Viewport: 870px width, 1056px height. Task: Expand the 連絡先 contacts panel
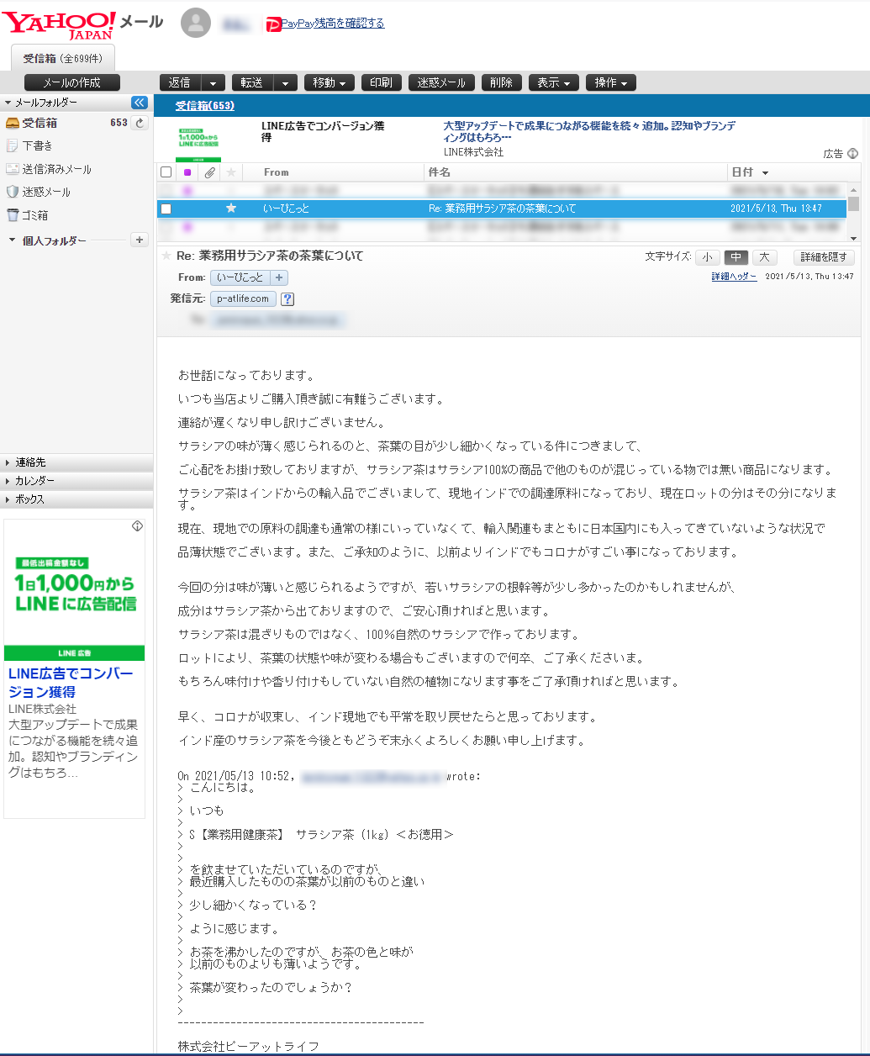(x=30, y=462)
